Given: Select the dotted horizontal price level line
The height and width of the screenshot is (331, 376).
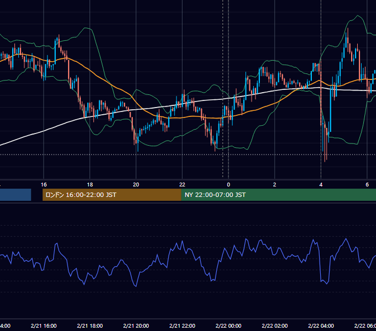Looking at the screenshot, I should 188,154.
